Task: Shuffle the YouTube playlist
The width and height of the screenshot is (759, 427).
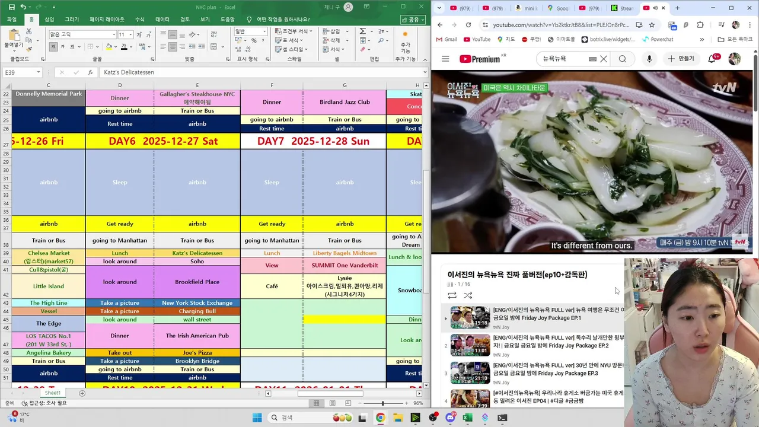Action: [468, 295]
